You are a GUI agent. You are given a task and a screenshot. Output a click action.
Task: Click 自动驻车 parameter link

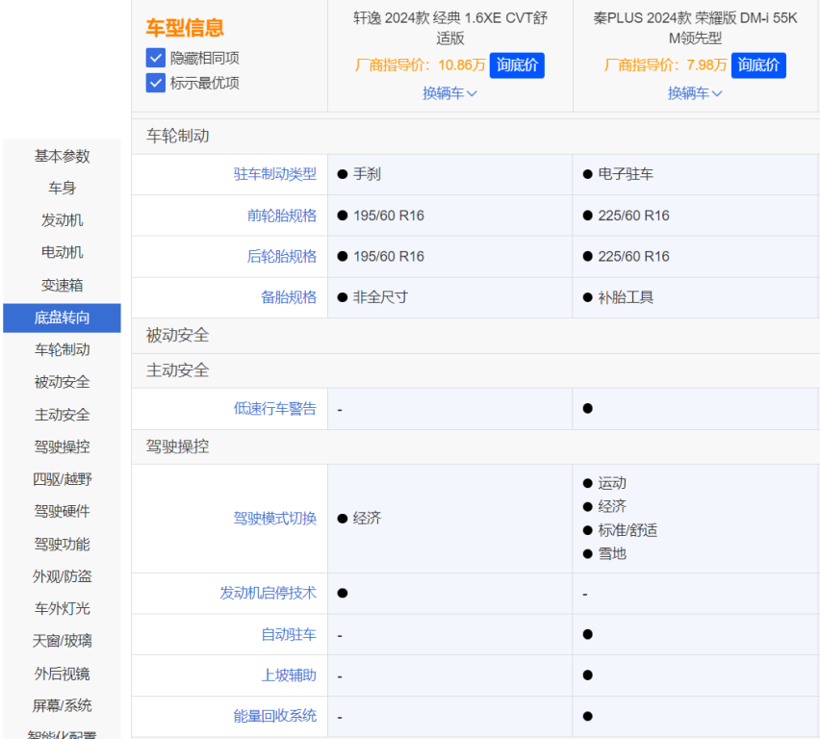click(289, 634)
